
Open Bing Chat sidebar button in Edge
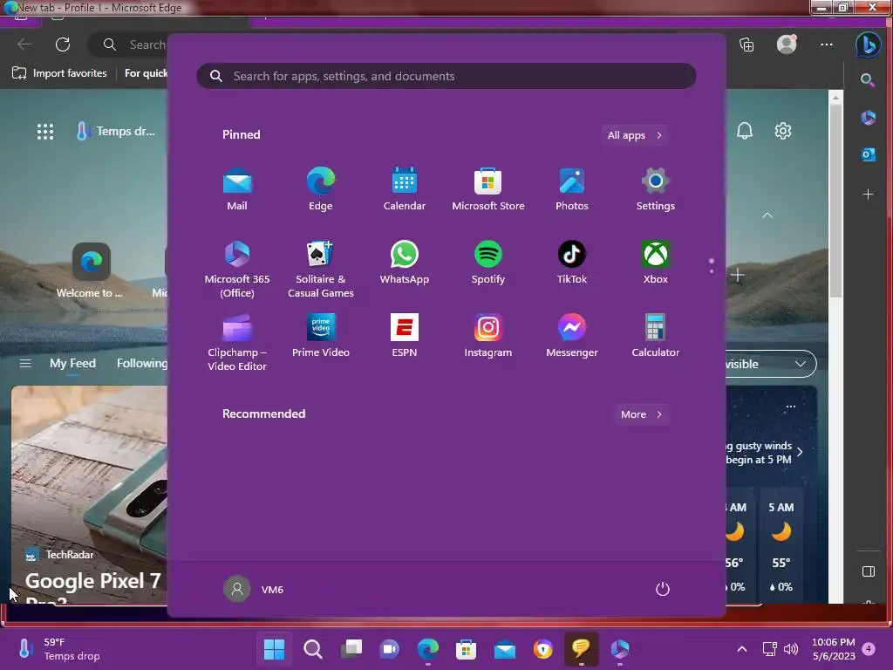pyautogui.click(x=868, y=44)
